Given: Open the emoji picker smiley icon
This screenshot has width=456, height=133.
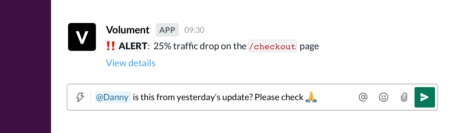Looking at the screenshot, I should (383, 97).
